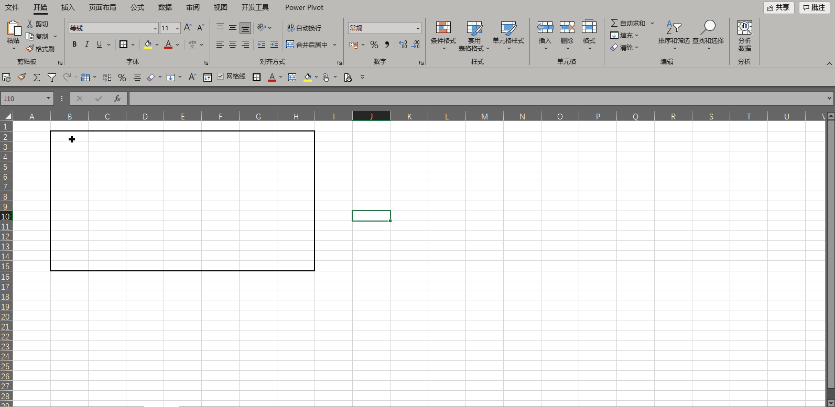
Task: Click the Paste clipboard icon in the ribbon
Action: (x=13, y=28)
